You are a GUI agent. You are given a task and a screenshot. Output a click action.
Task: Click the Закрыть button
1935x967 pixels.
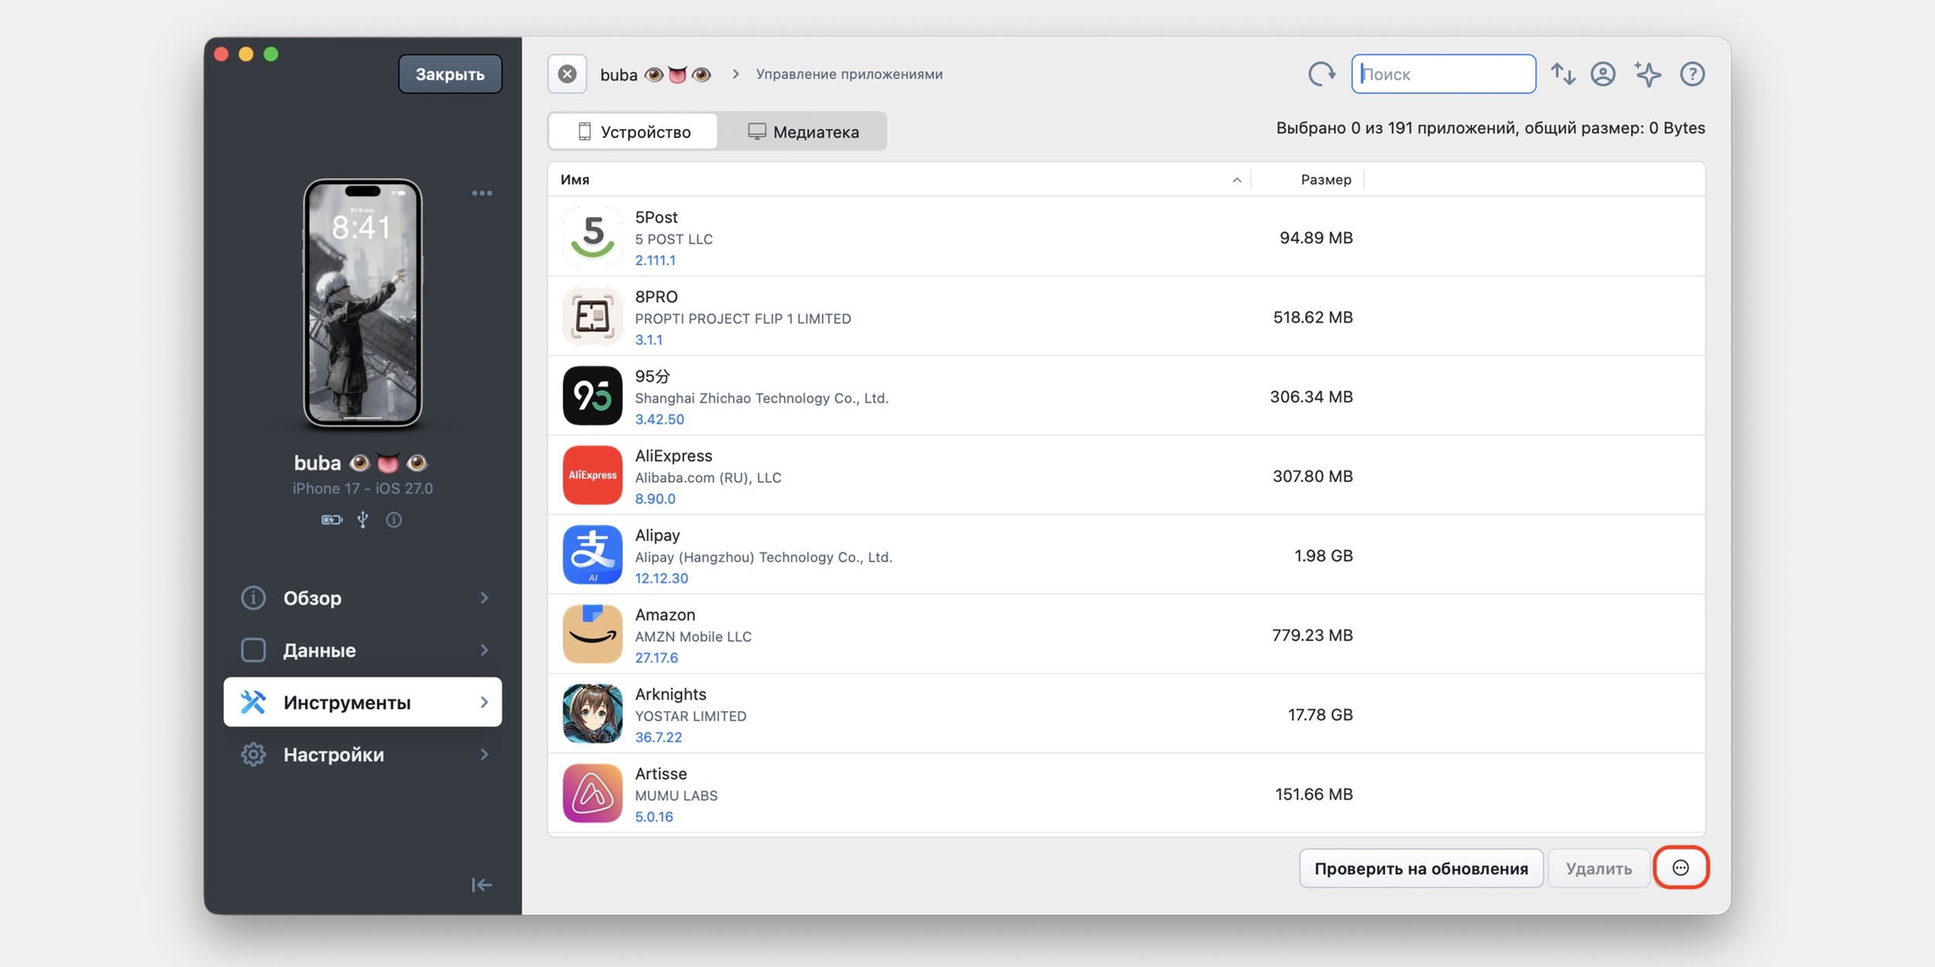pos(450,74)
